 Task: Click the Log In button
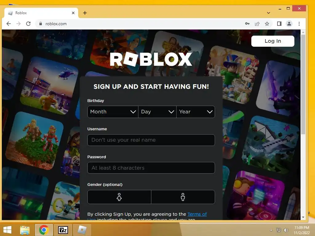pos(273,41)
